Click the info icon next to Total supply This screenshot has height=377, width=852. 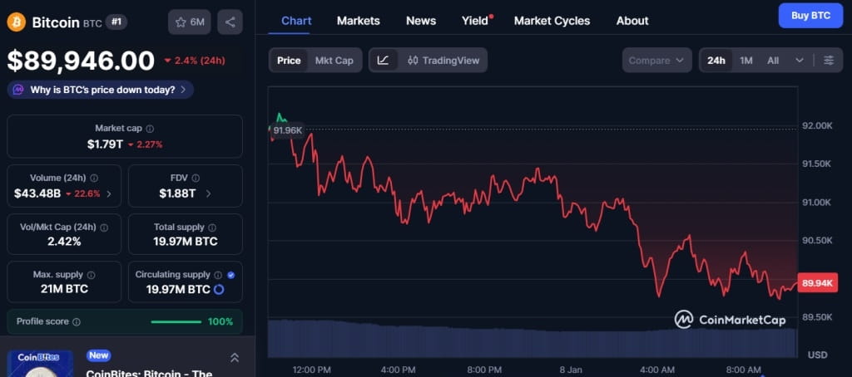click(x=212, y=228)
